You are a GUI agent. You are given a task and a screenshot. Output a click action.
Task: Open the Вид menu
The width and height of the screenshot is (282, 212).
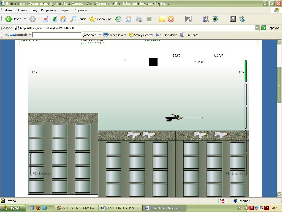click(34, 10)
